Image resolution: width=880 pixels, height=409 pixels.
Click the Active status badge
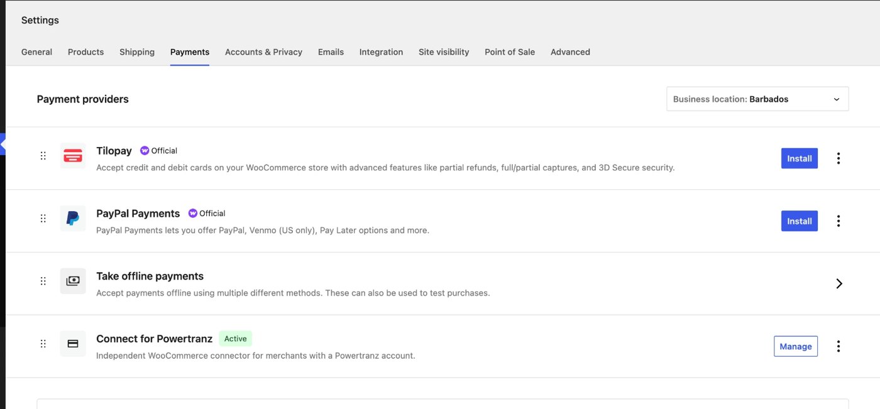(x=236, y=339)
